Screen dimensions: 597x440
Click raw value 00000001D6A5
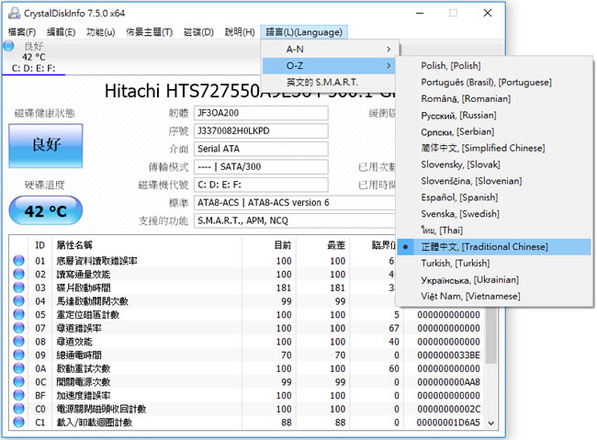[448, 423]
